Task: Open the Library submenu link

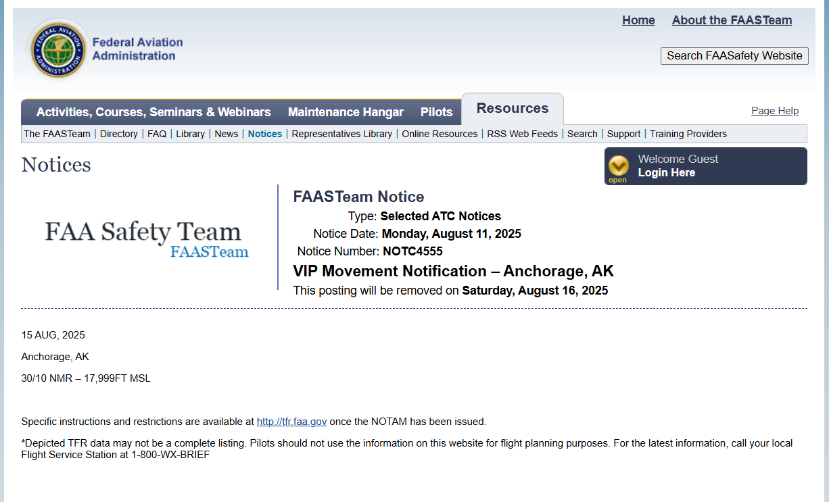Action: (190, 134)
